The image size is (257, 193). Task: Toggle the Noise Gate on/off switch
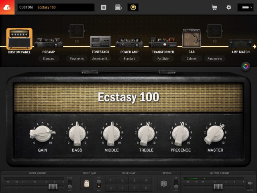tap(99, 184)
